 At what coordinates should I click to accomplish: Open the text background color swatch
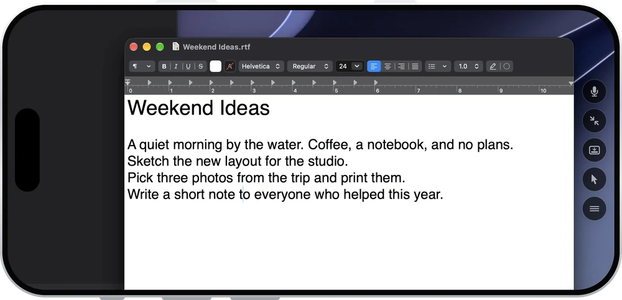(230, 66)
